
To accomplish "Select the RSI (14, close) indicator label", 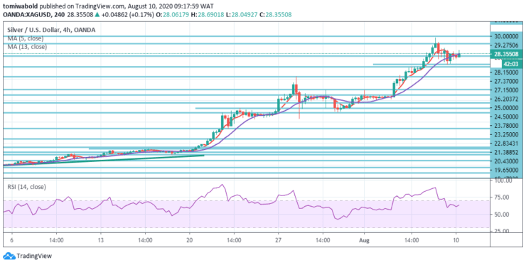I will [x=26, y=187].
